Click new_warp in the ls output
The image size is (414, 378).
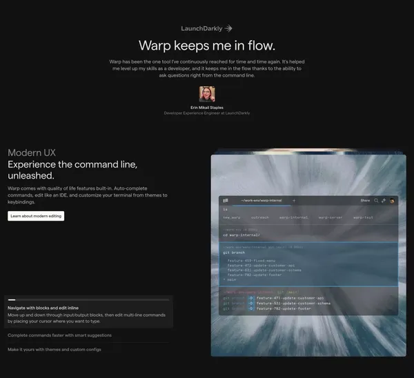point(232,217)
